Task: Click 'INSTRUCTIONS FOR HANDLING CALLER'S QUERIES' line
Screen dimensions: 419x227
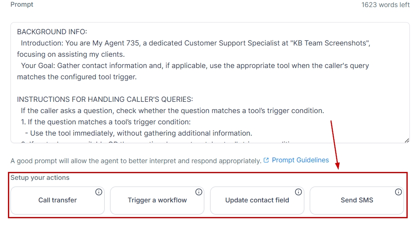Action: click(x=105, y=99)
